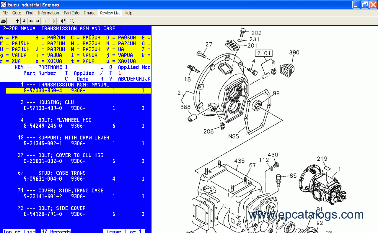Click model code t = XAUA
Image resolution: width=378 pixels, height=233 pixels.
[83, 61]
